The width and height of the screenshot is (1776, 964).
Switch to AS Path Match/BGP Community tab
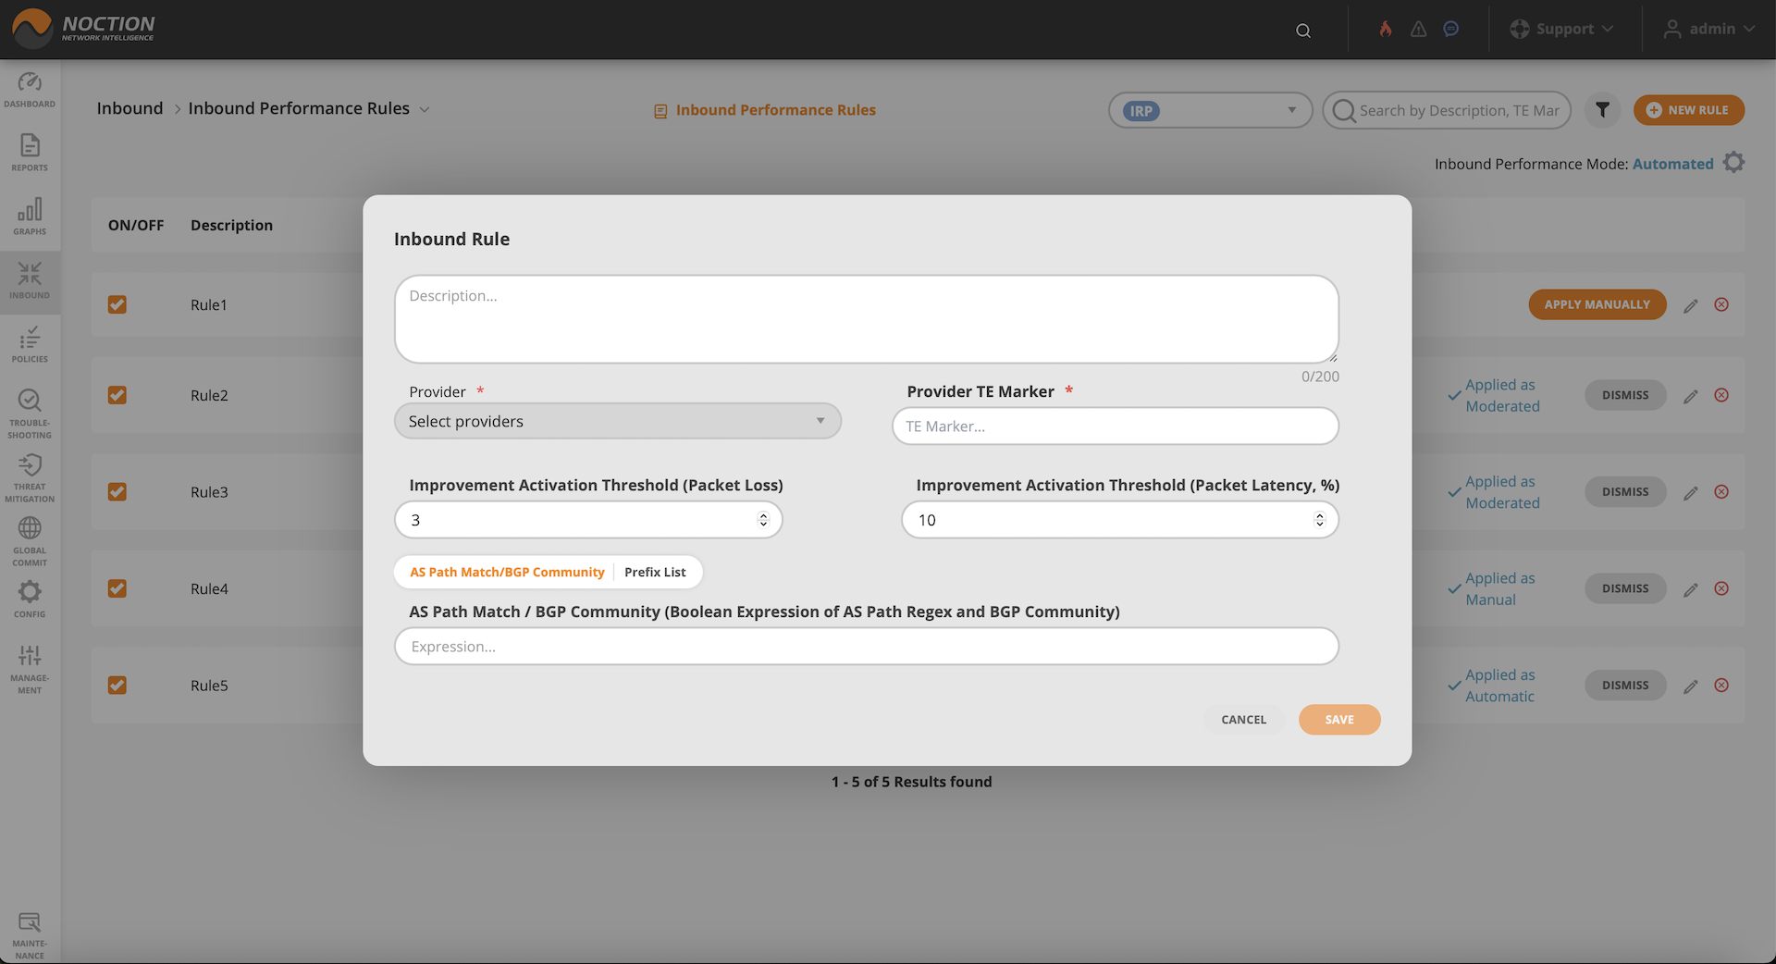[507, 572]
